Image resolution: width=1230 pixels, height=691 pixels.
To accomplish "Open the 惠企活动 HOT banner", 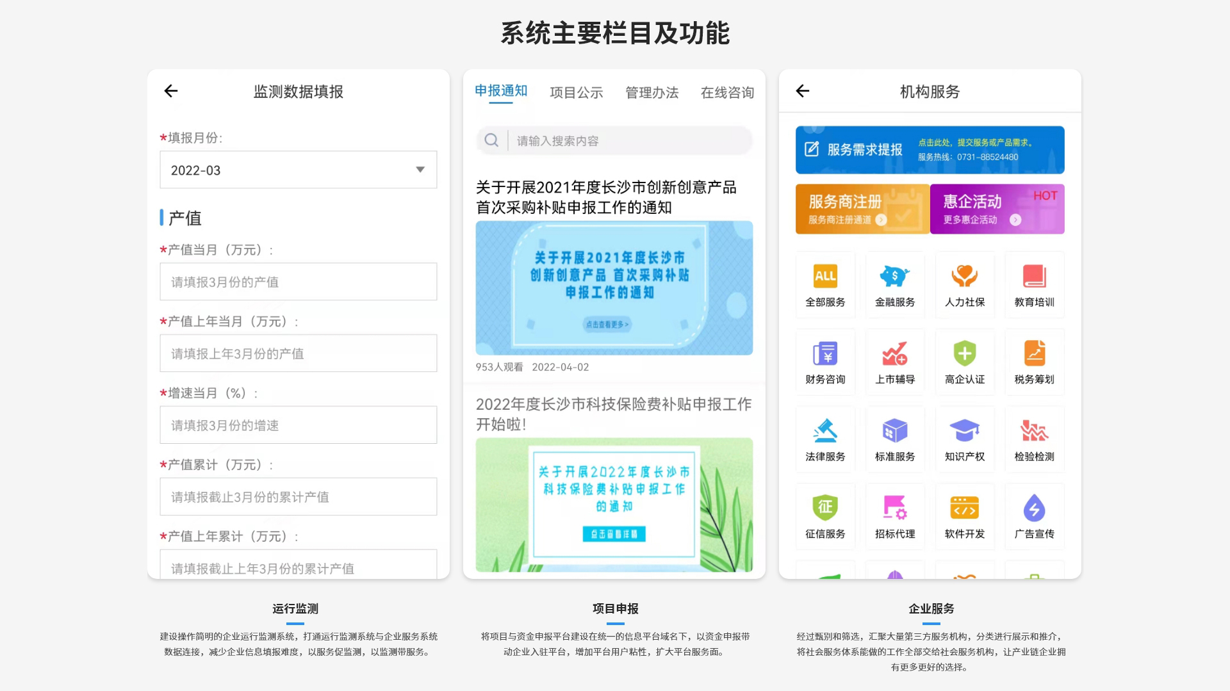I will tap(997, 209).
